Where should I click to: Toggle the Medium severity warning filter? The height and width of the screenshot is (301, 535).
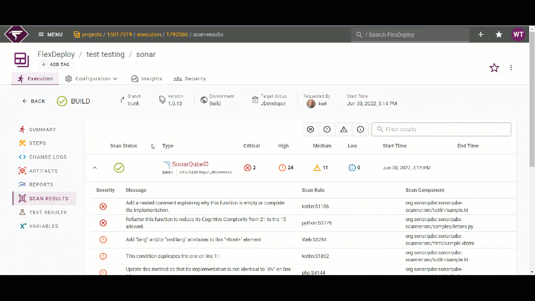point(344,130)
